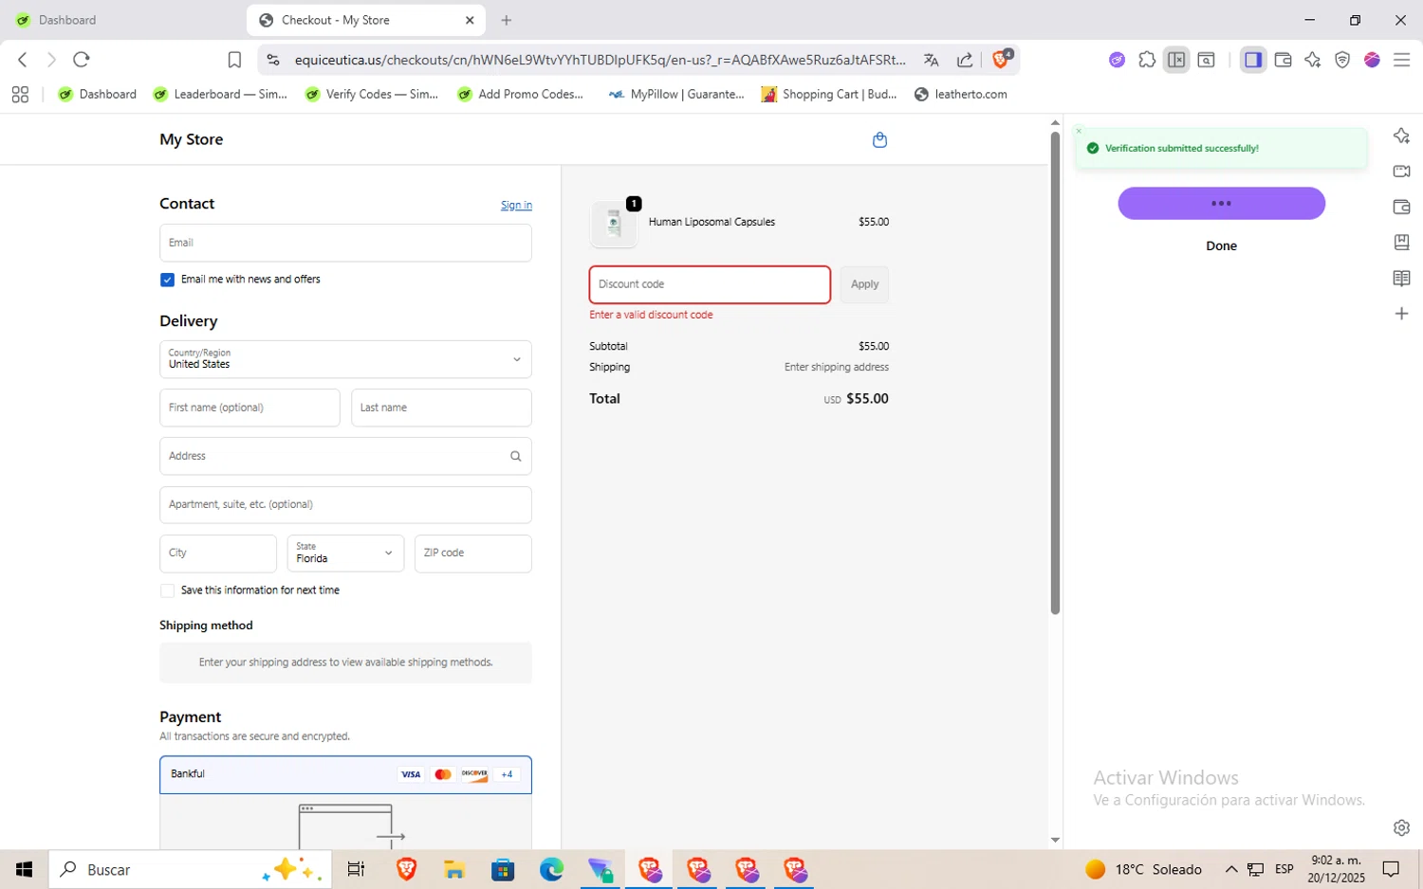This screenshot has width=1423, height=889.
Task: Open the Extensions puzzle-piece icon
Action: [x=1147, y=60]
